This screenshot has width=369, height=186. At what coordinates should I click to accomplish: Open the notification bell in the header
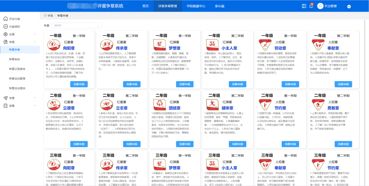(x=311, y=6)
